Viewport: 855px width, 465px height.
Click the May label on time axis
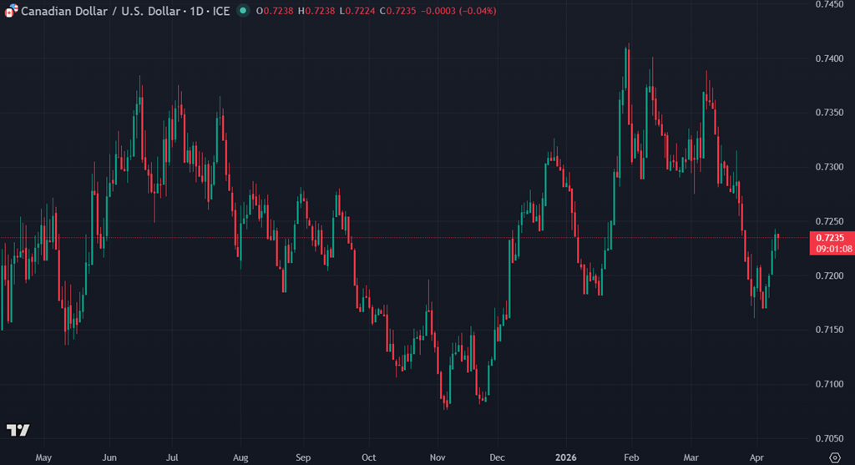coord(44,457)
